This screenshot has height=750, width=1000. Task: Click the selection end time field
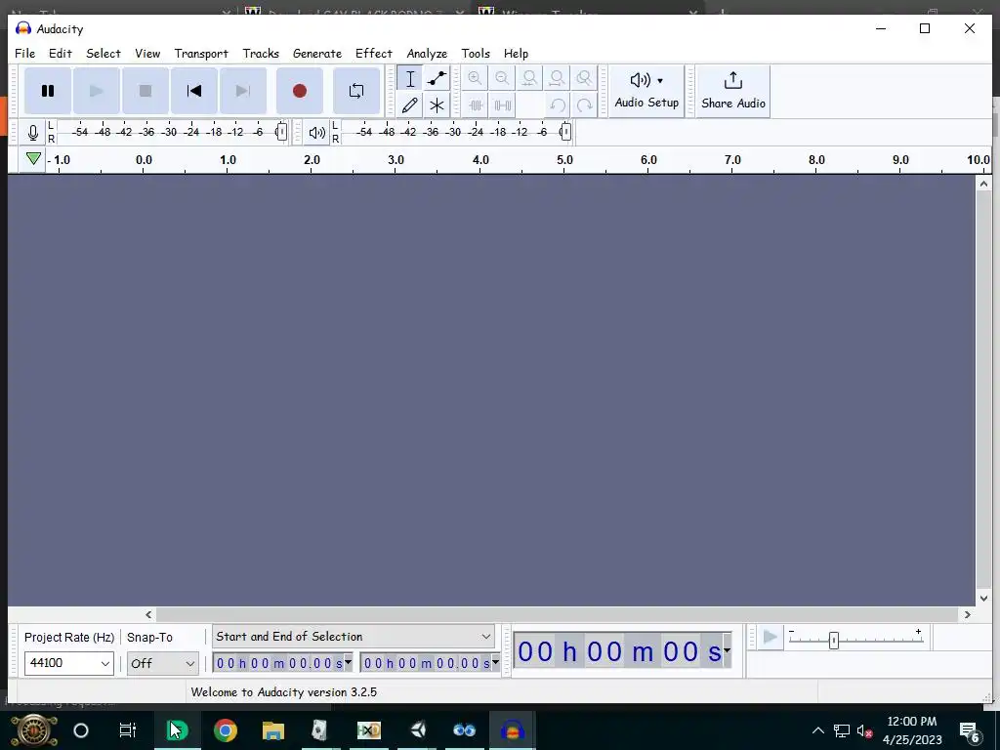(426, 663)
